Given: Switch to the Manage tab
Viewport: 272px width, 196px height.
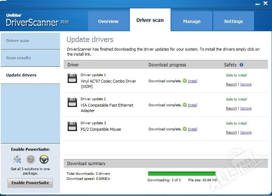Looking at the screenshot, I should [192, 22].
